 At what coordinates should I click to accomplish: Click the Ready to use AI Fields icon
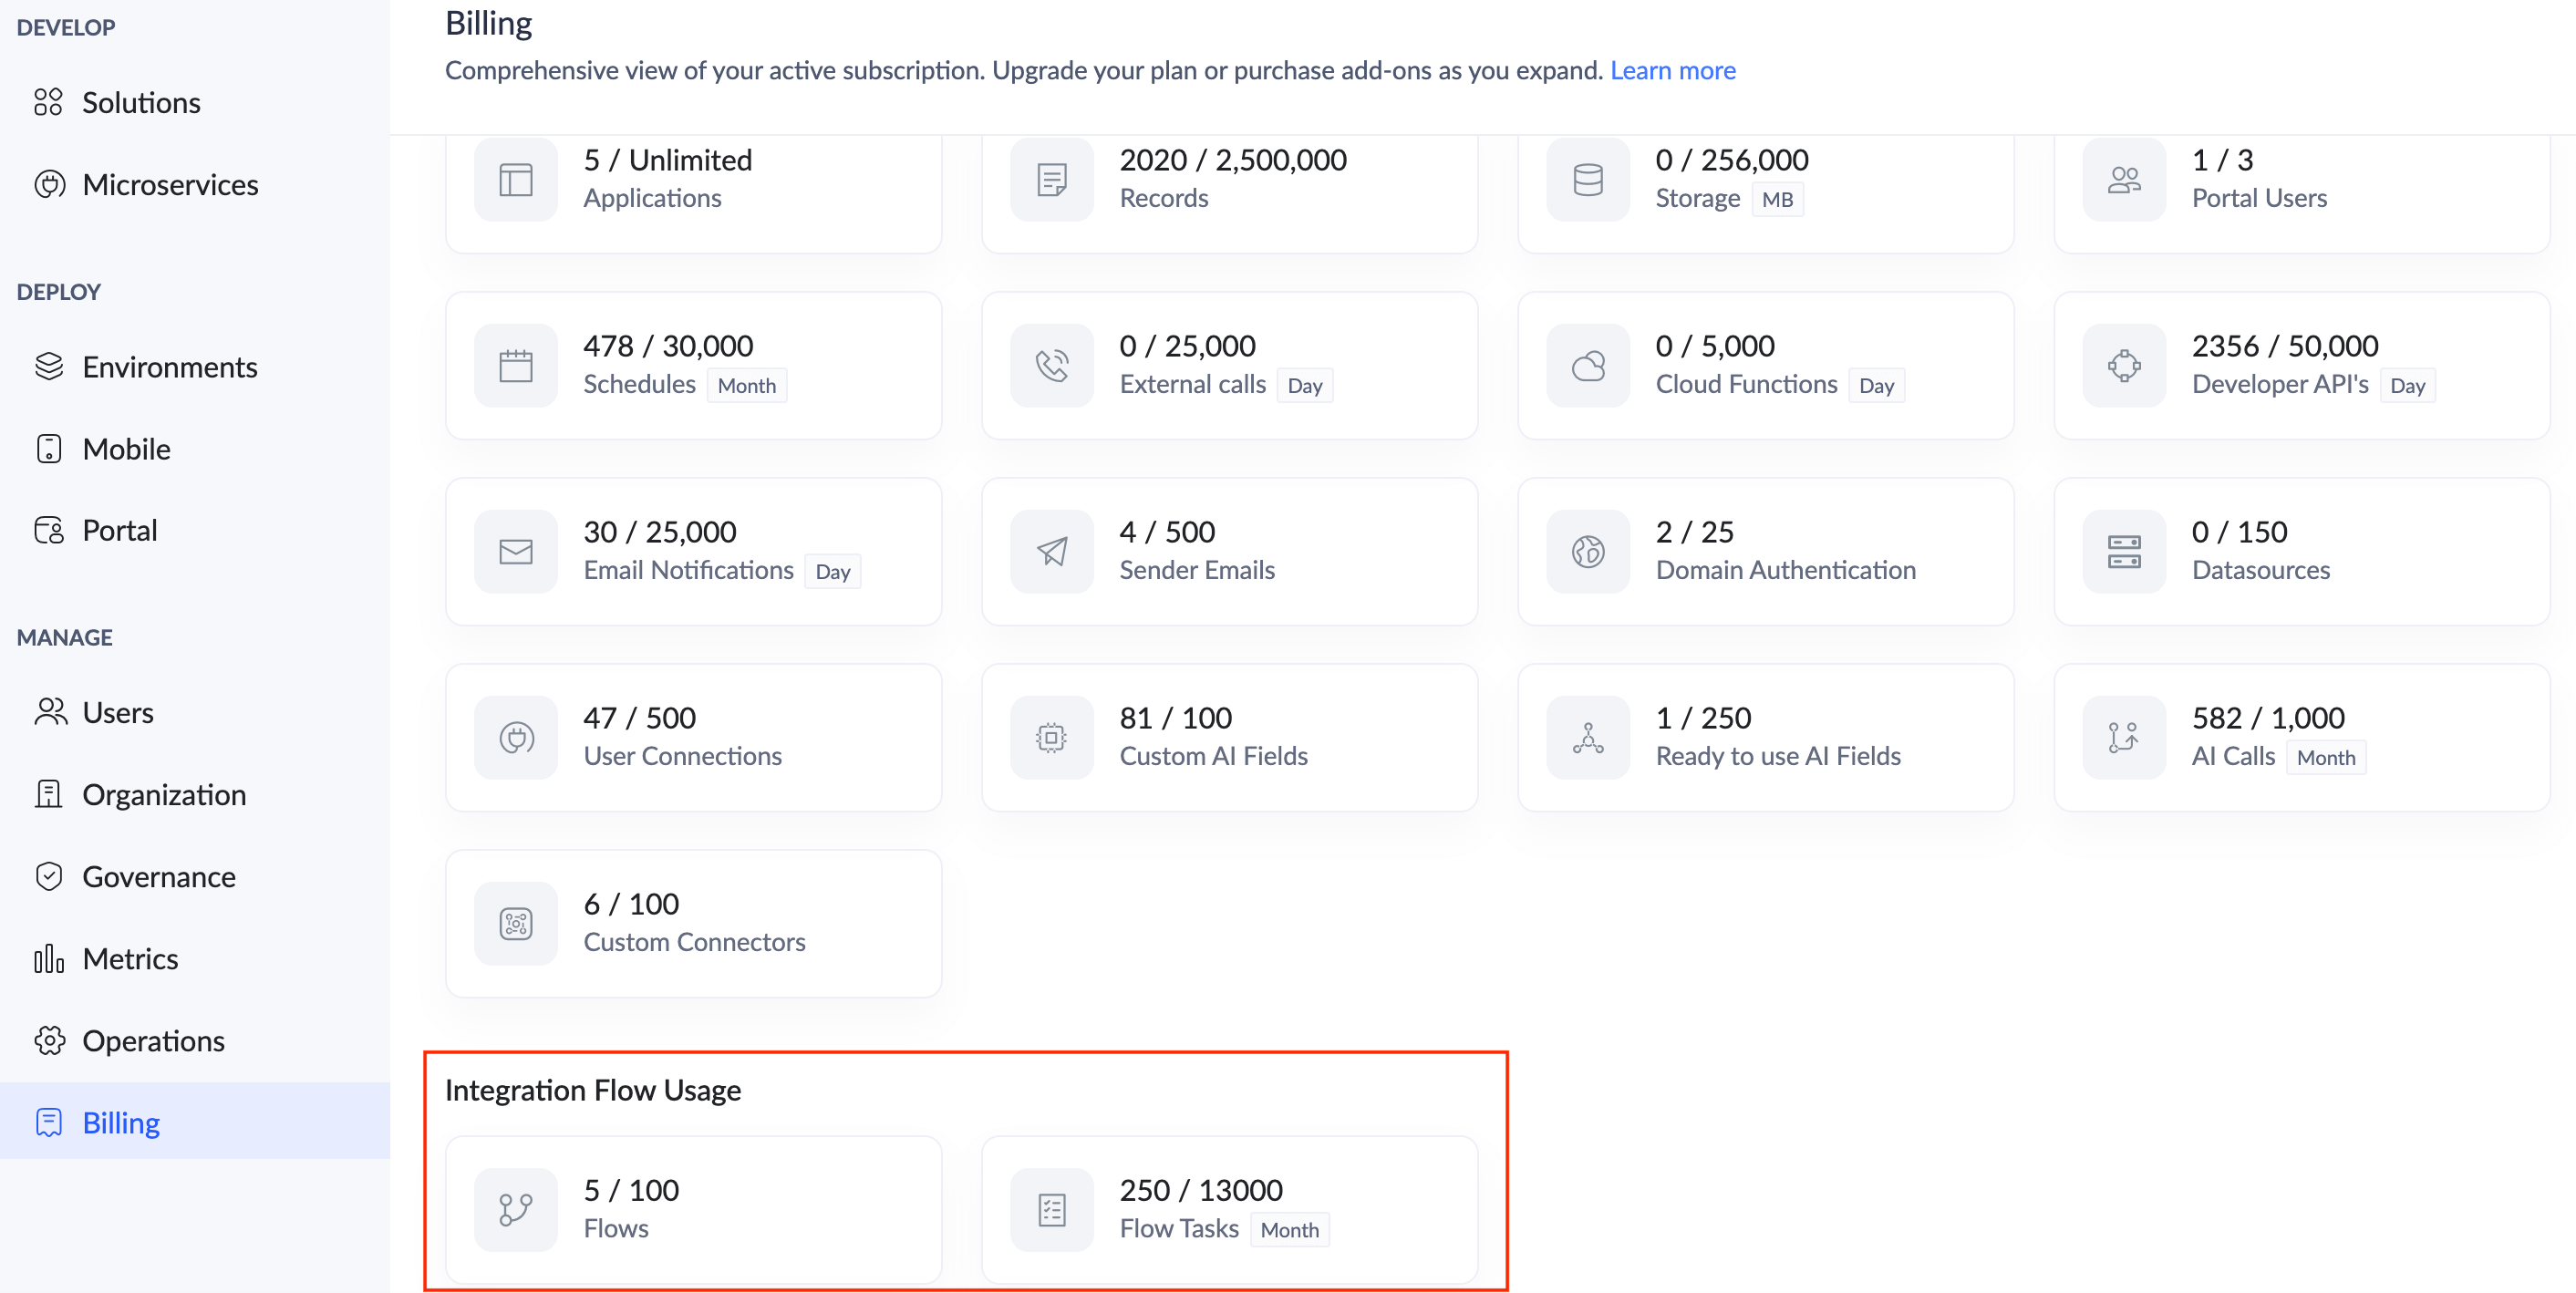1588,738
